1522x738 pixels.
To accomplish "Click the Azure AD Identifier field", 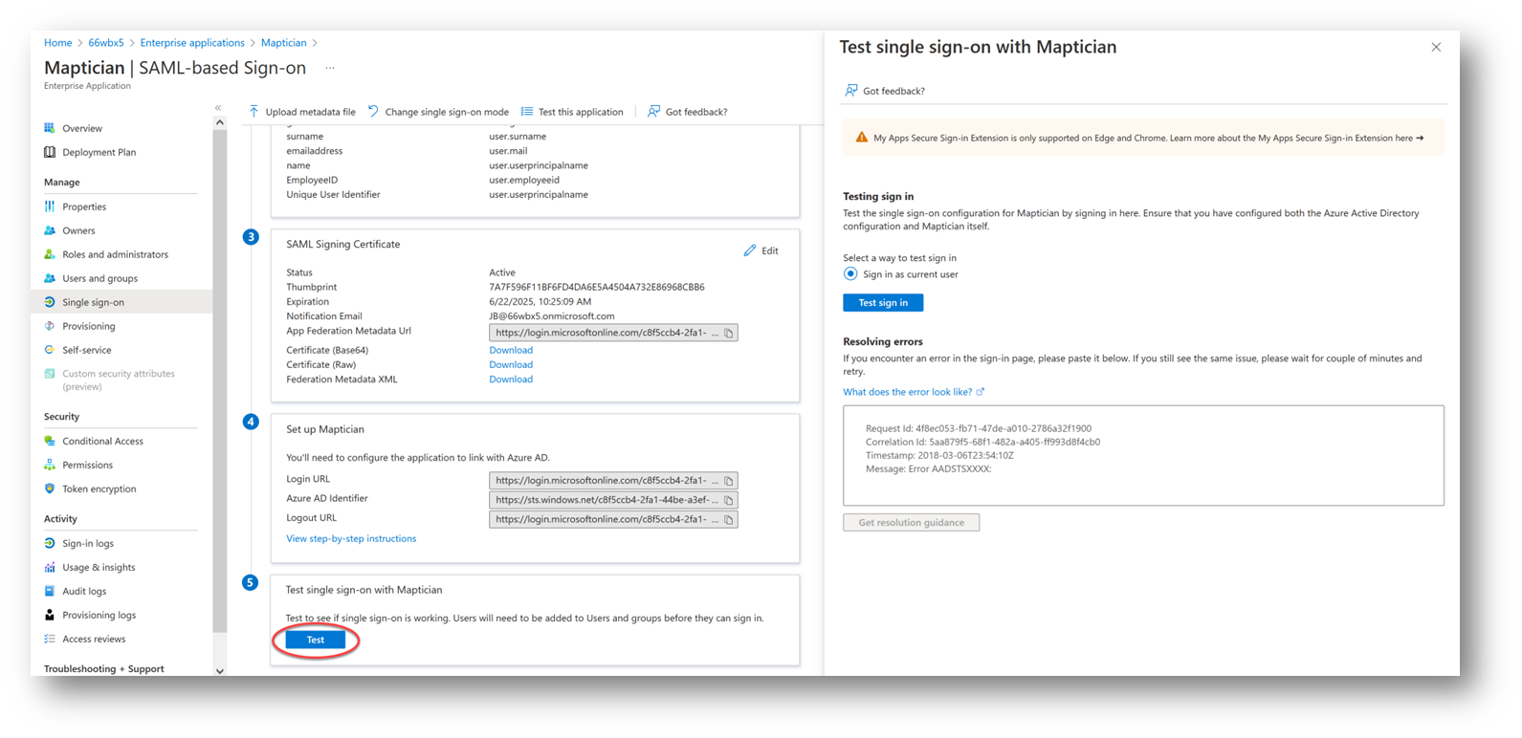I will click(x=613, y=500).
